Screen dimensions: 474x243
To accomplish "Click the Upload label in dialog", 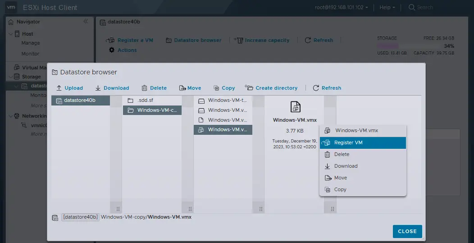I will 74,88.
